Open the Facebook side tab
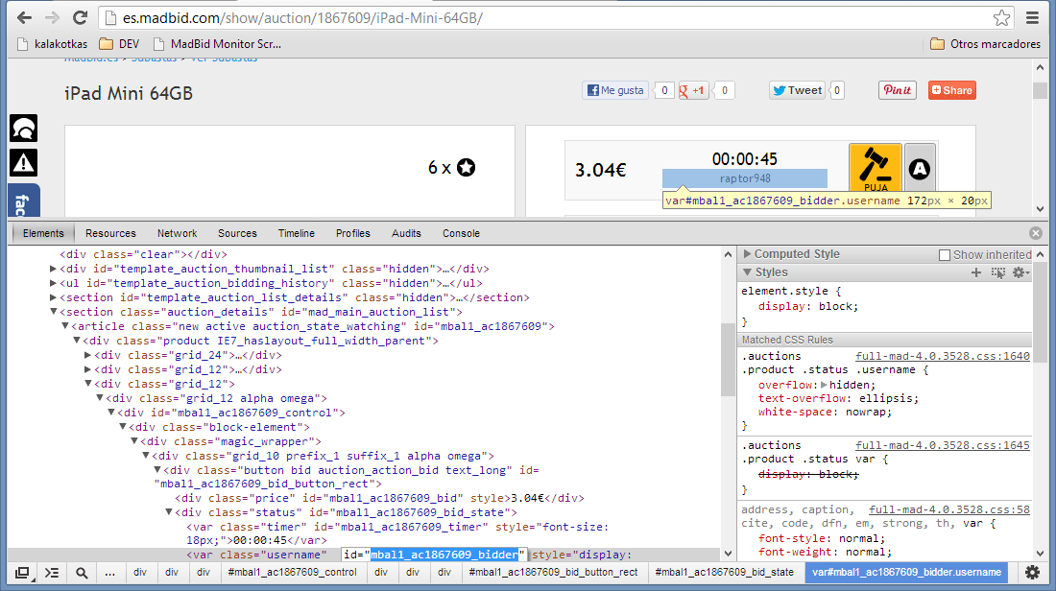 click(x=24, y=201)
